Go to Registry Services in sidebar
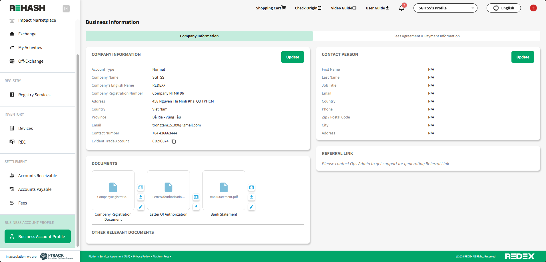 [34, 95]
